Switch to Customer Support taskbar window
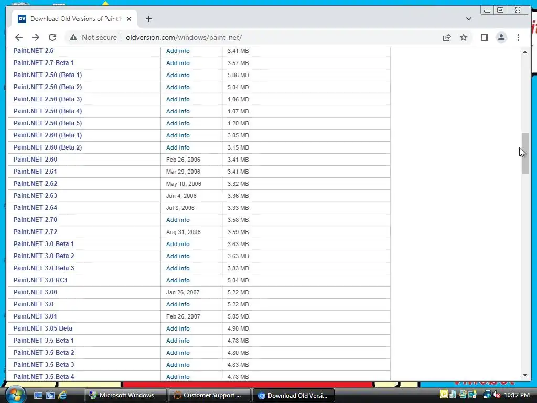Screen dimensions: 537x403 tap(209, 395)
